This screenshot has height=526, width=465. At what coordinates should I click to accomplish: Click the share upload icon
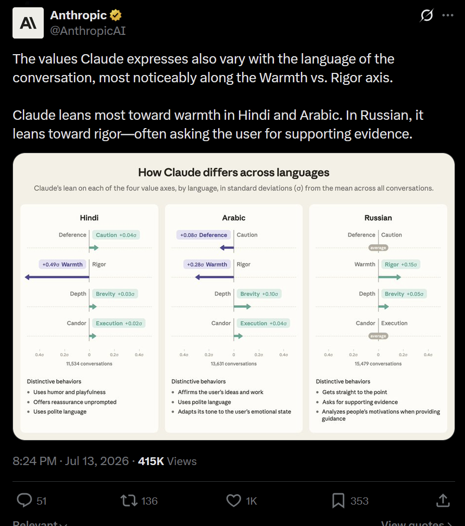(443, 500)
